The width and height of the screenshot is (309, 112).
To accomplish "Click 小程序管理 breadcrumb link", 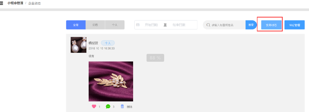I will pos(15,3).
